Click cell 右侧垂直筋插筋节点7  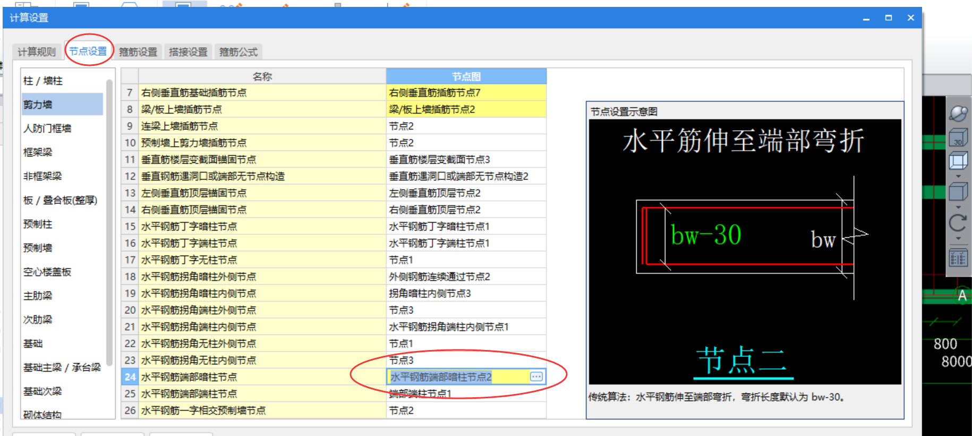[466, 92]
